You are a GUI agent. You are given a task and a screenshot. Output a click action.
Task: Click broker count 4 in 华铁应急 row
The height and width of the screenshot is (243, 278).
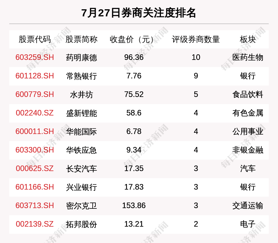(x=196, y=150)
